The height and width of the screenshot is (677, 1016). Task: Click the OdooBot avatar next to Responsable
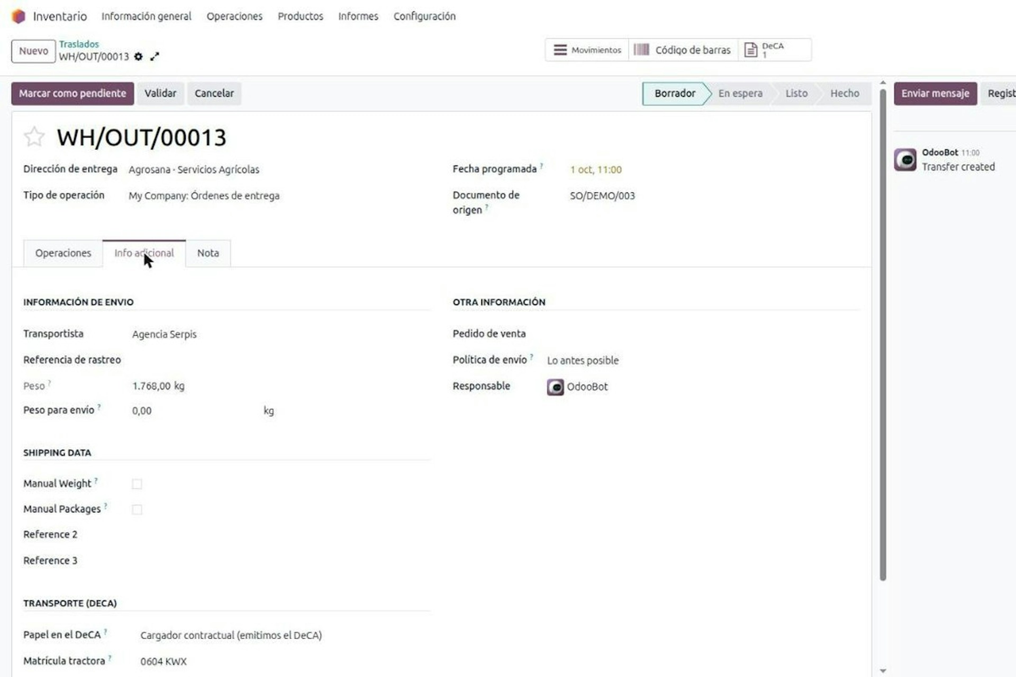pyautogui.click(x=555, y=387)
